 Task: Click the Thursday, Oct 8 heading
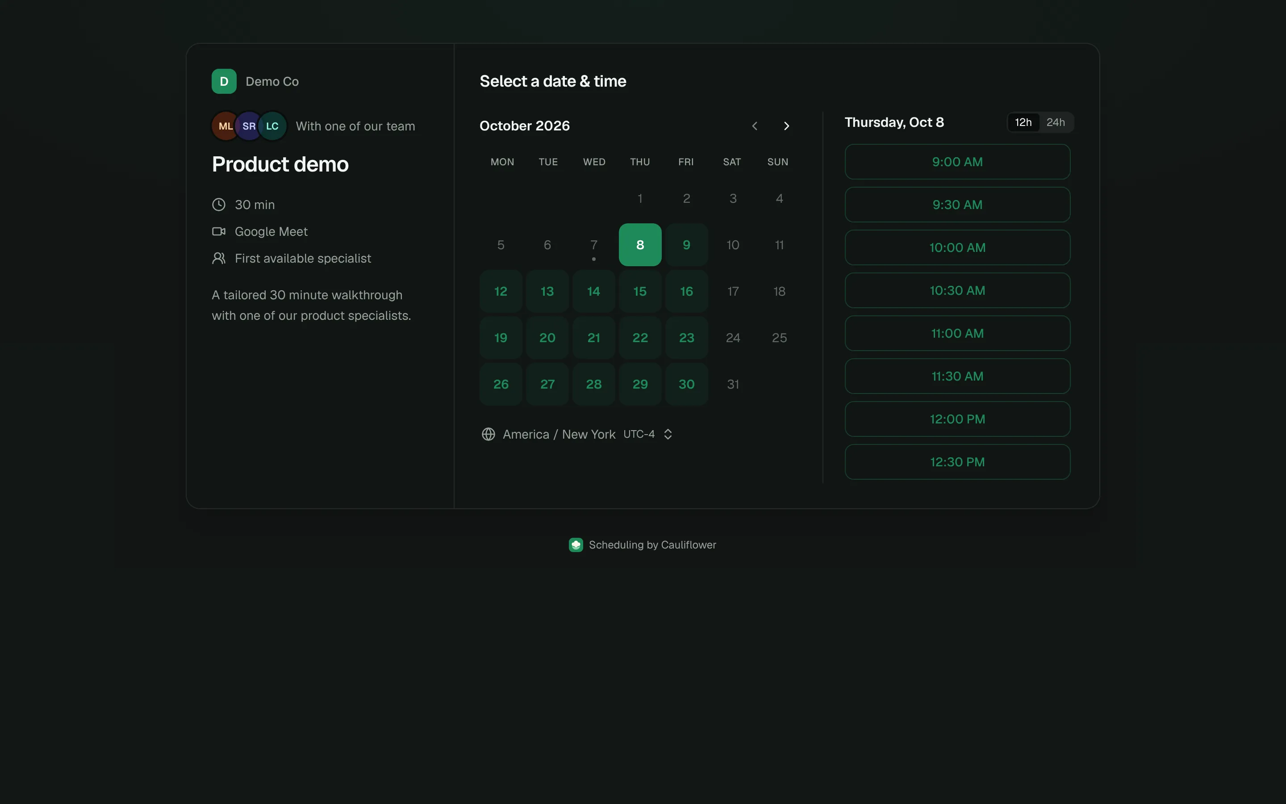(894, 122)
